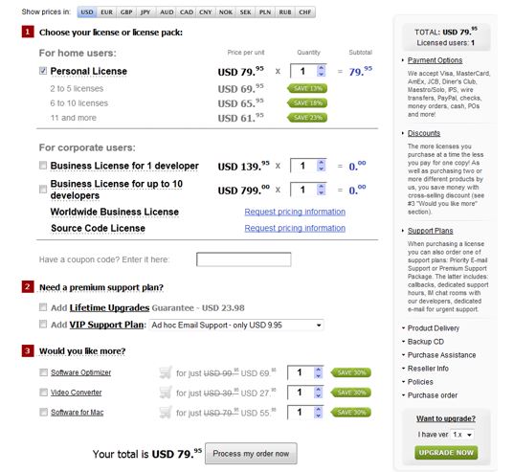Switch prices to the EUR tab
513x472 pixels.
106,12
